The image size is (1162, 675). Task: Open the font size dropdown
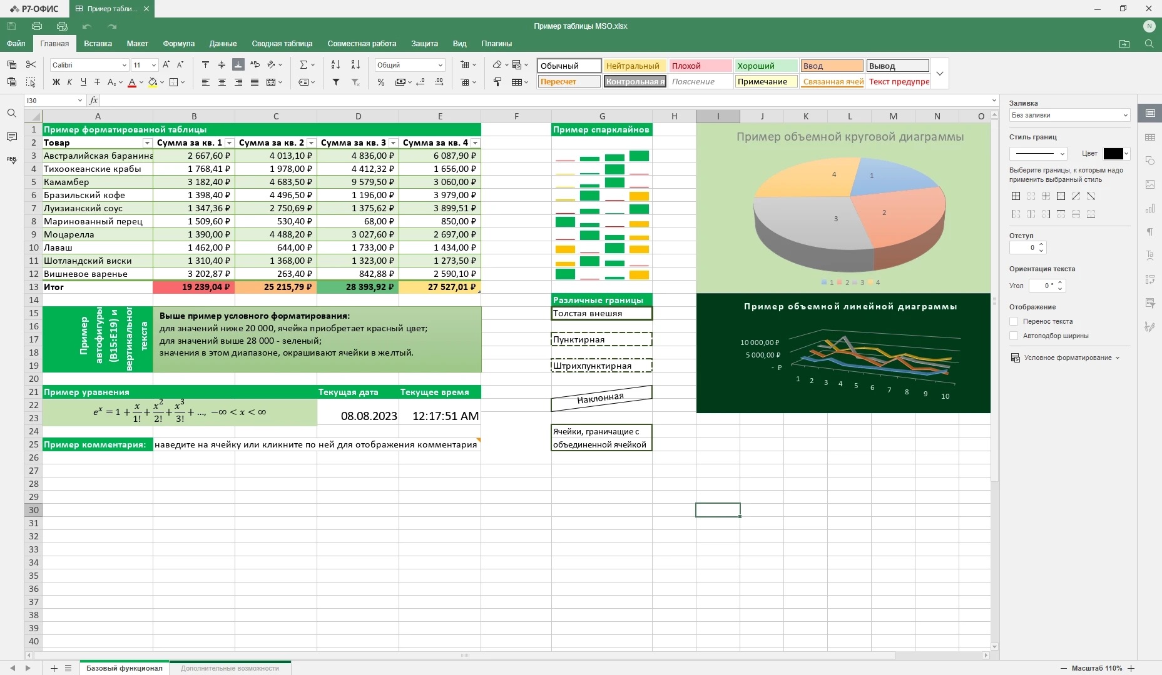click(x=154, y=65)
